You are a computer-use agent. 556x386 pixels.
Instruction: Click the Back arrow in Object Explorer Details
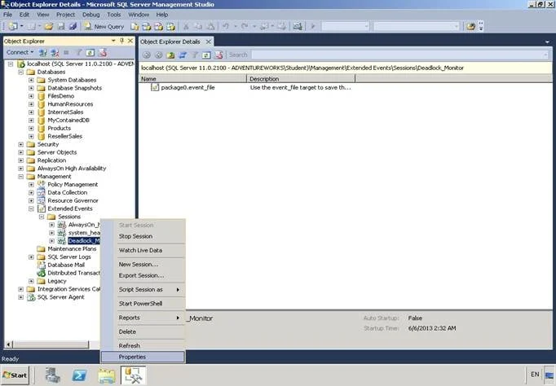pyautogui.click(x=147, y=55)
